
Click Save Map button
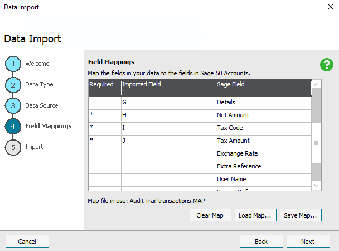click(300, 215)
